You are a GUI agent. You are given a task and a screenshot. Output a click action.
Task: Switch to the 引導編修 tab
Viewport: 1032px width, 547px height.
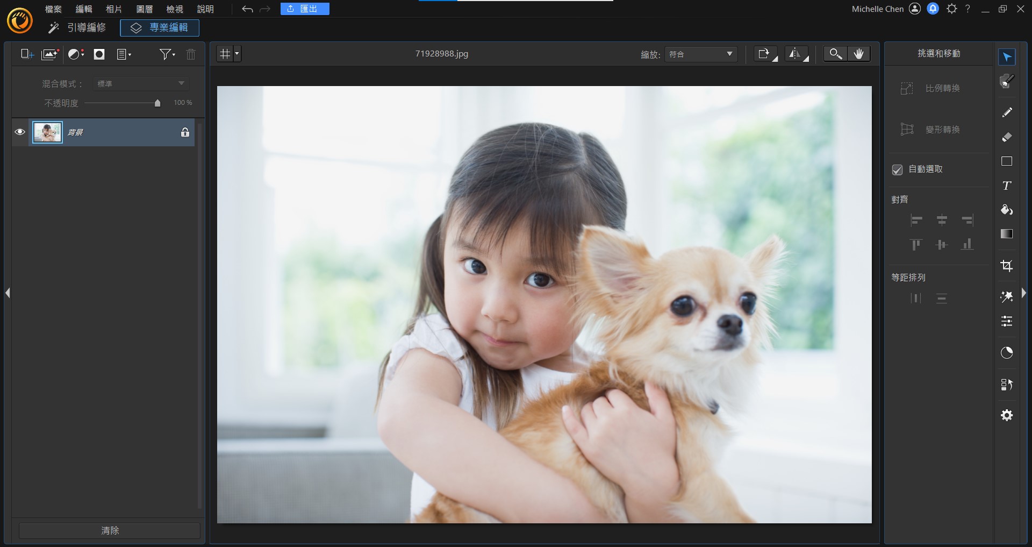(x=77, y=27)
